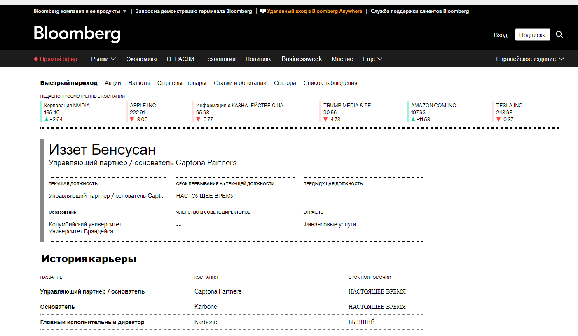Screen dimensions: 578x336
Task: Select Сектора quick link
Action: click(285, 83)
